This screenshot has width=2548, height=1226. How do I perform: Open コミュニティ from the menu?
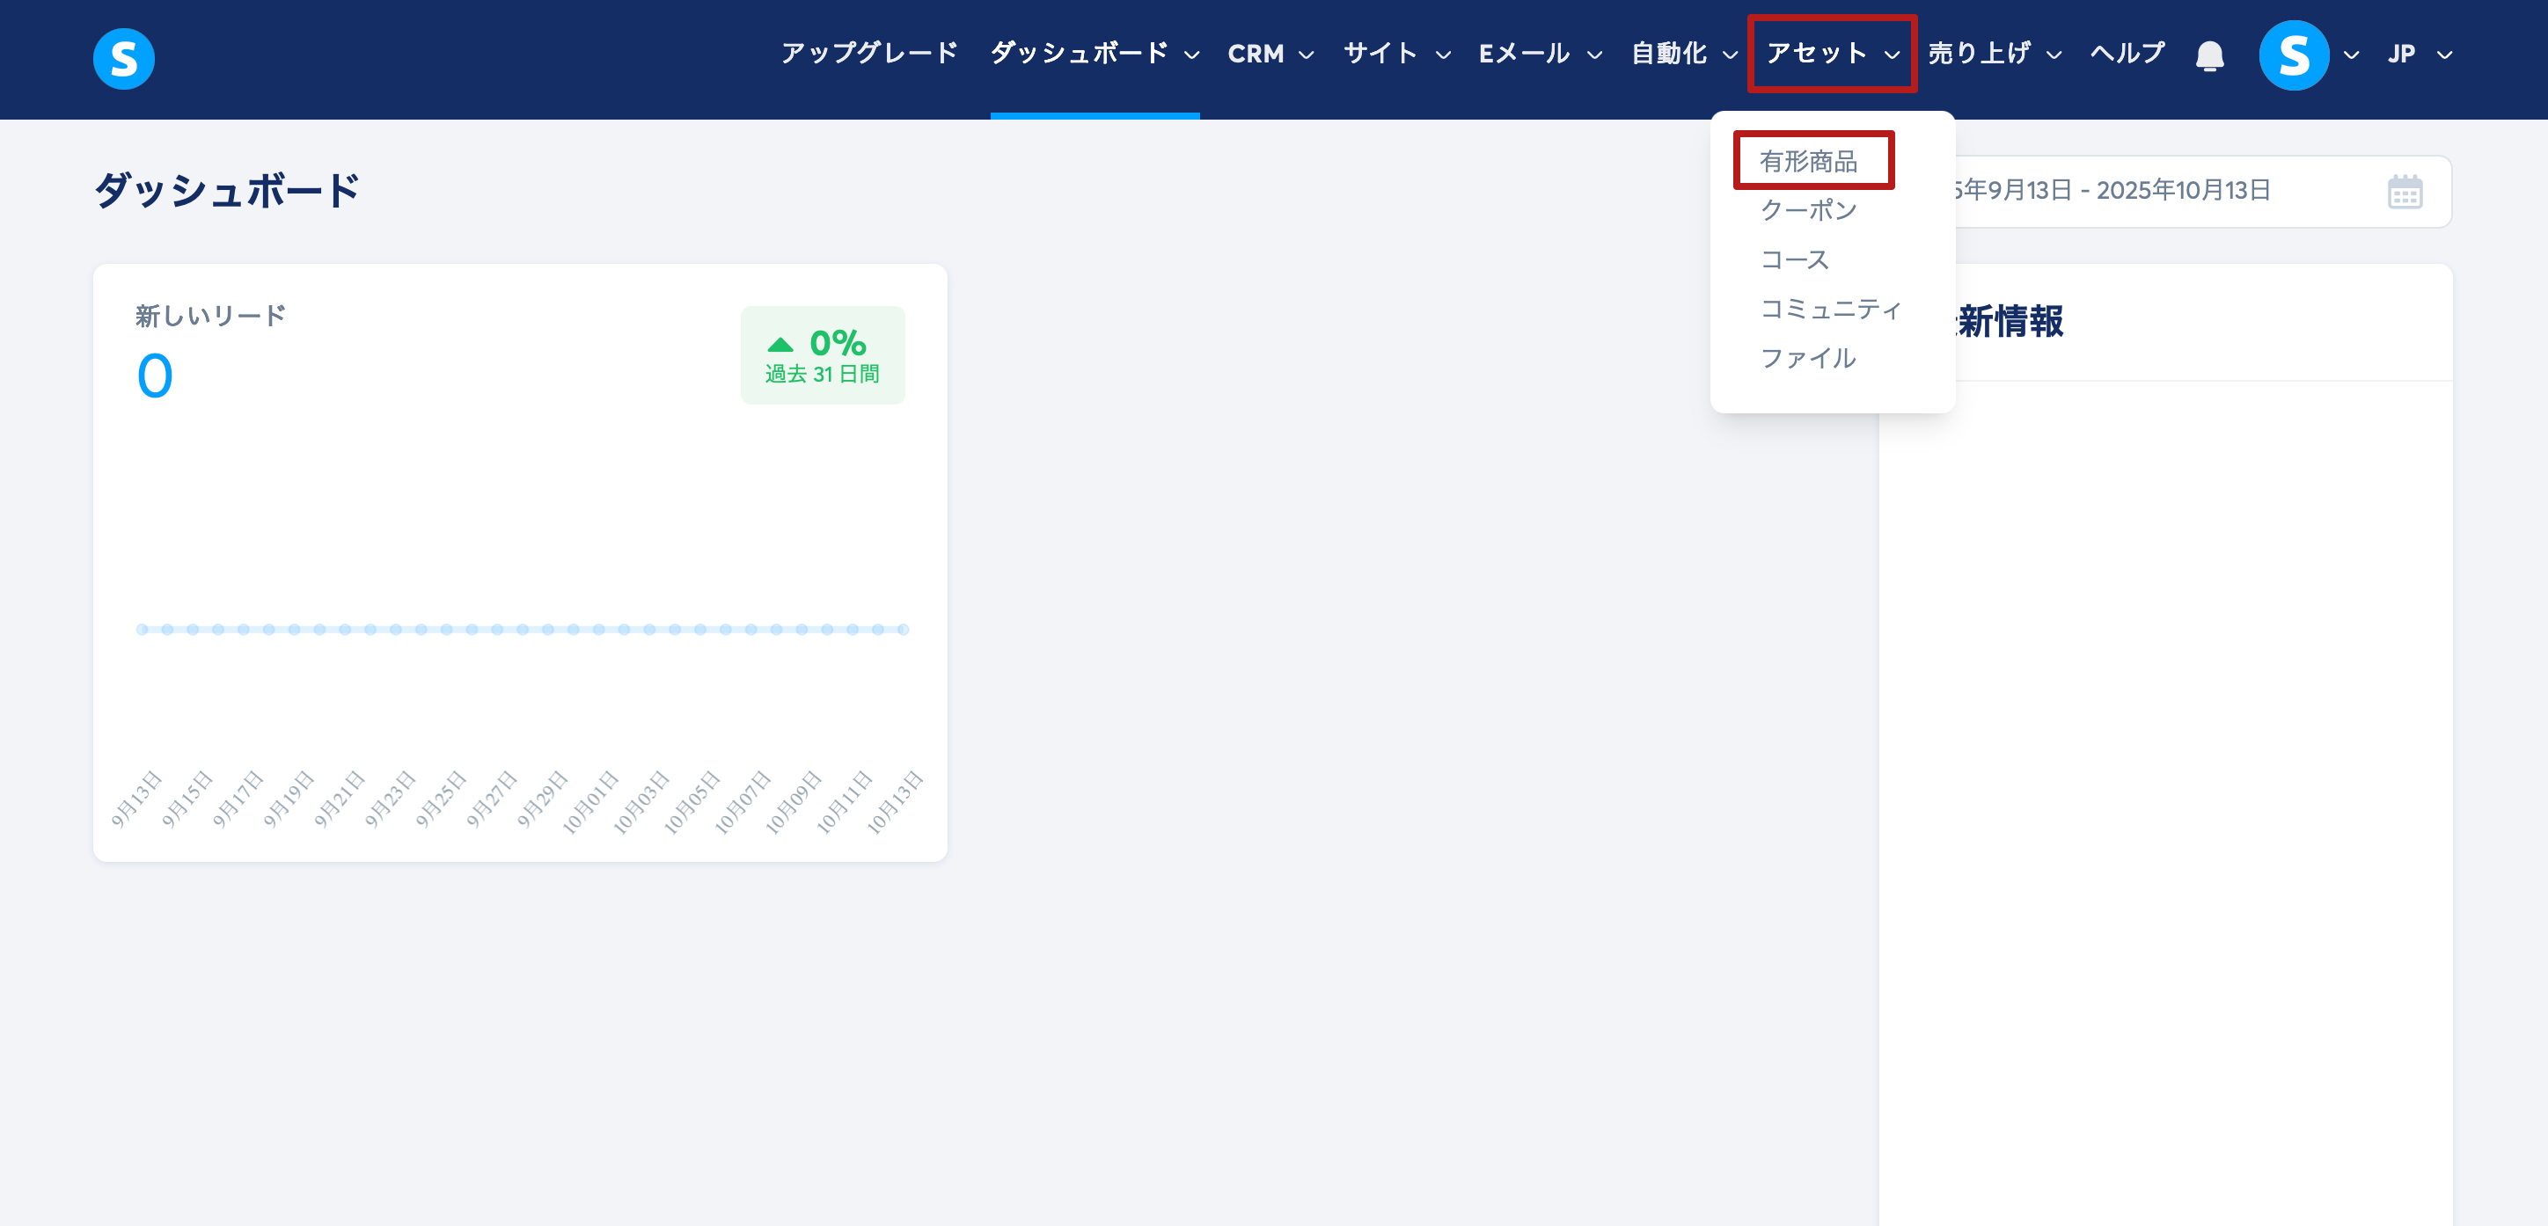coord(1830,310)
